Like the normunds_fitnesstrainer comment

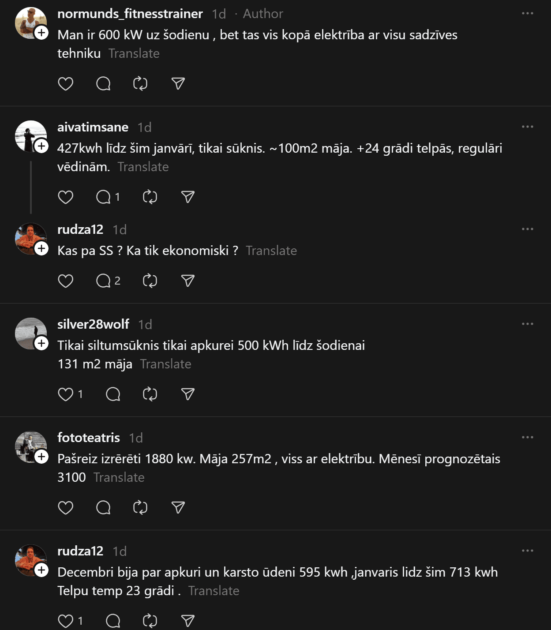66,84
